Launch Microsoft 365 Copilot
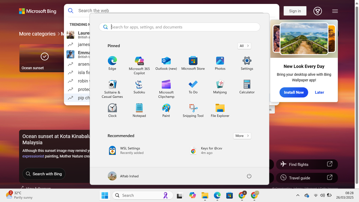 (139, 65)
